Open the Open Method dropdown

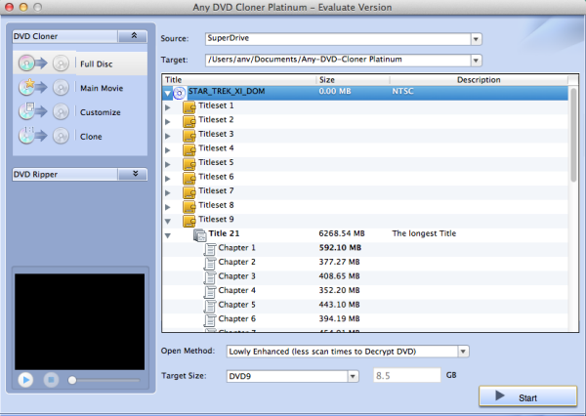tap(463, 352)
